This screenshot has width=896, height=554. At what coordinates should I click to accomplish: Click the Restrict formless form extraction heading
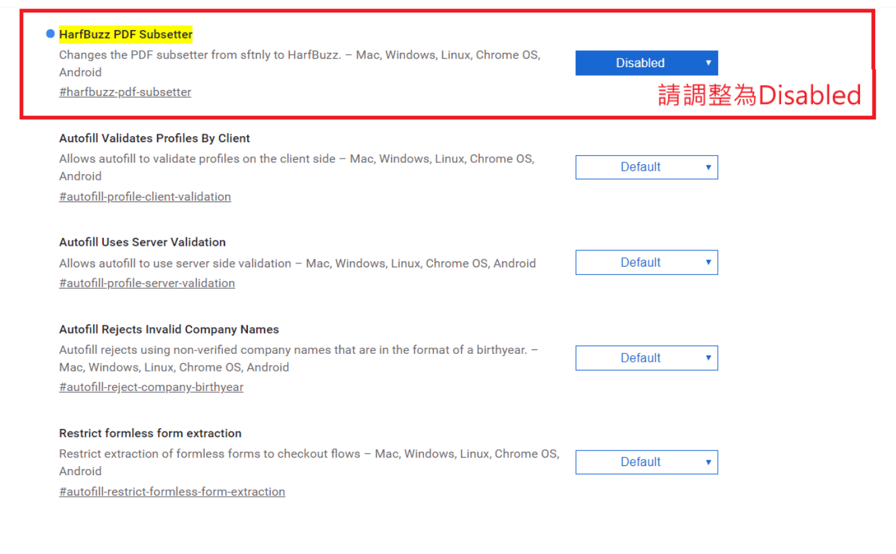[x=150, y=433]
